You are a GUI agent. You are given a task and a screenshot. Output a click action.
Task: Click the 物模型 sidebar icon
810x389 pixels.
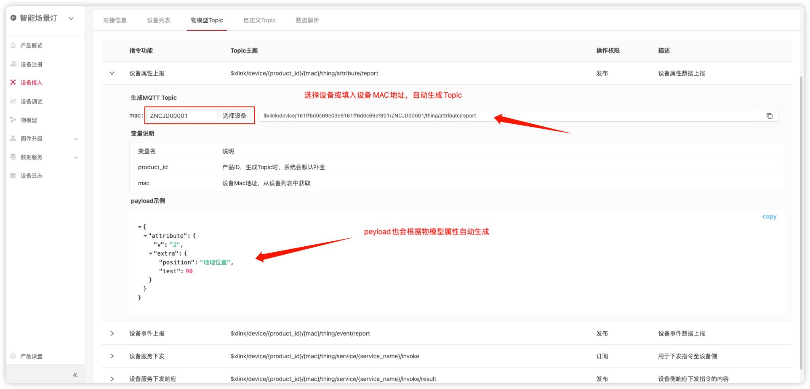tap(13, 120)
